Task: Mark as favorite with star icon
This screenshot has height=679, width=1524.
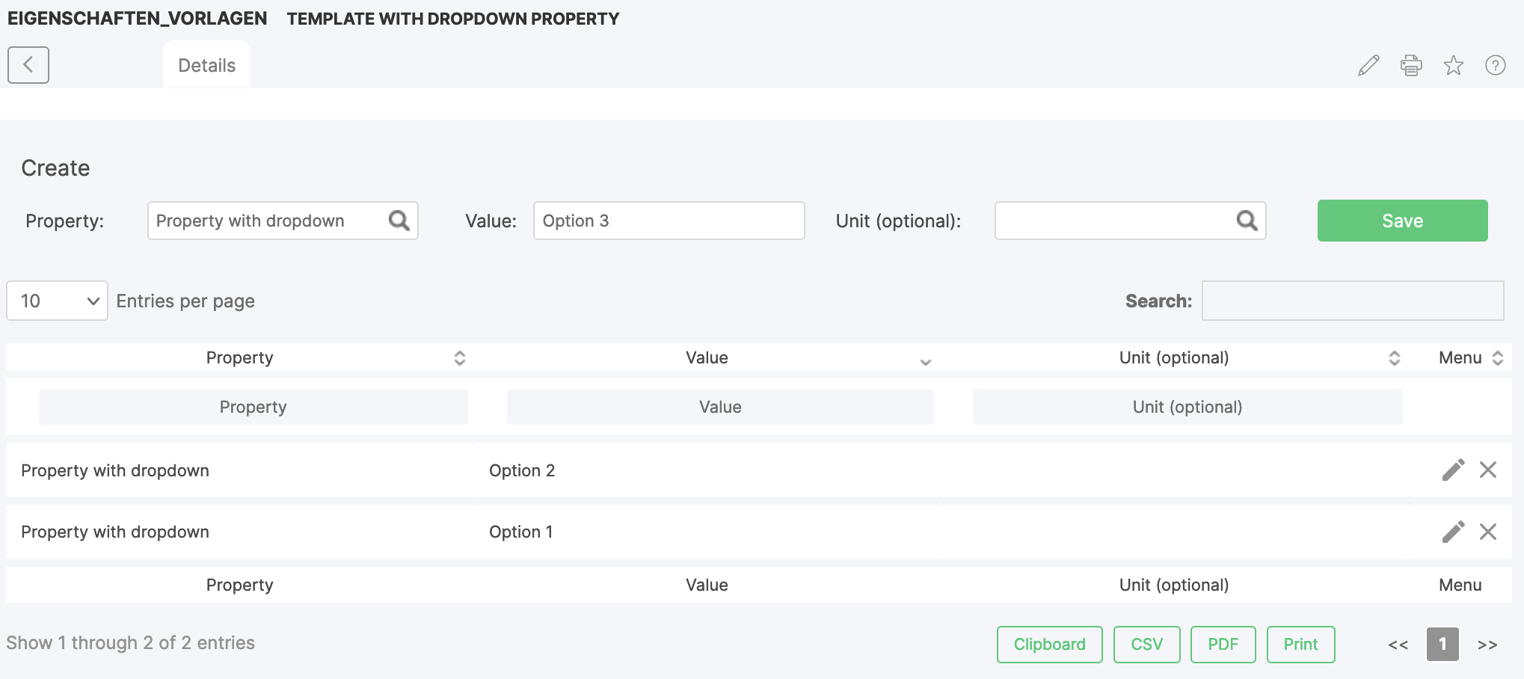Action: [x=1453, y=66]
